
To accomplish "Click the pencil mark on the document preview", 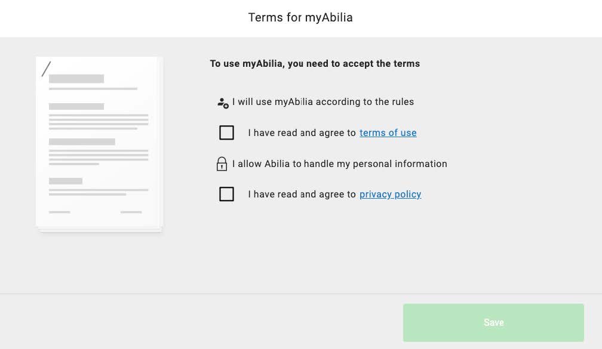I will click(x=47, y=69).
